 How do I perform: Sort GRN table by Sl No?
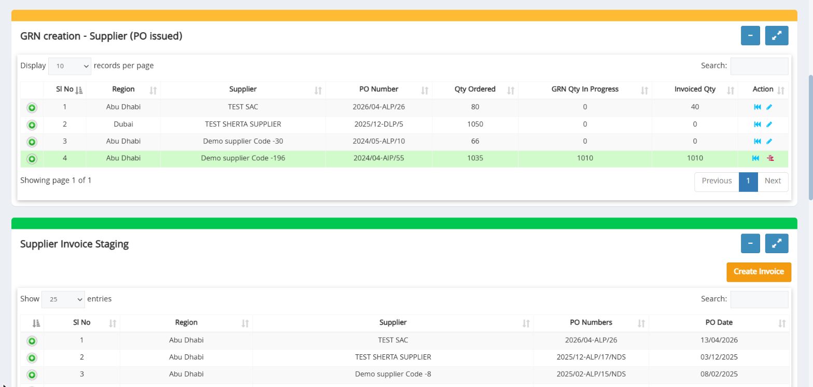(65, 89)
